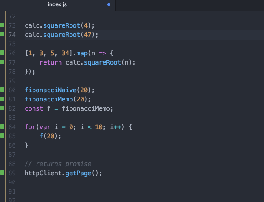264x202 pixels.
Task: Click the '// returns promise' comment
Action: tap(58, 164)
